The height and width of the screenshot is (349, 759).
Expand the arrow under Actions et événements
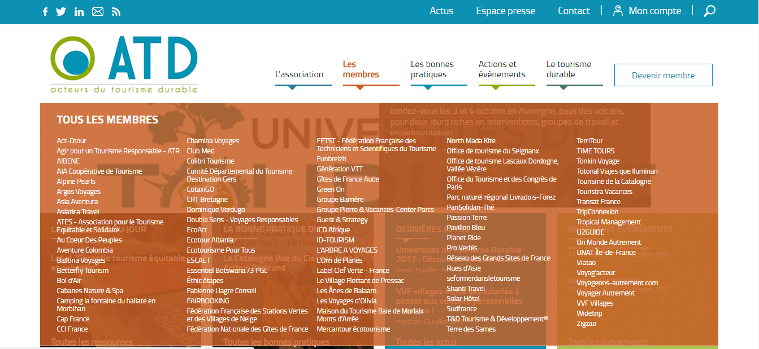496,88
